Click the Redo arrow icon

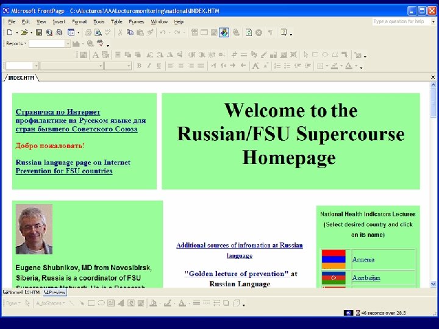pos(177,32)
